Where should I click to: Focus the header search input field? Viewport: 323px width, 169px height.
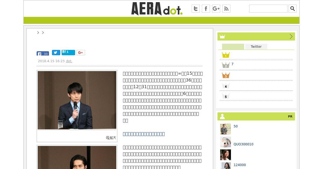point(268,9)
